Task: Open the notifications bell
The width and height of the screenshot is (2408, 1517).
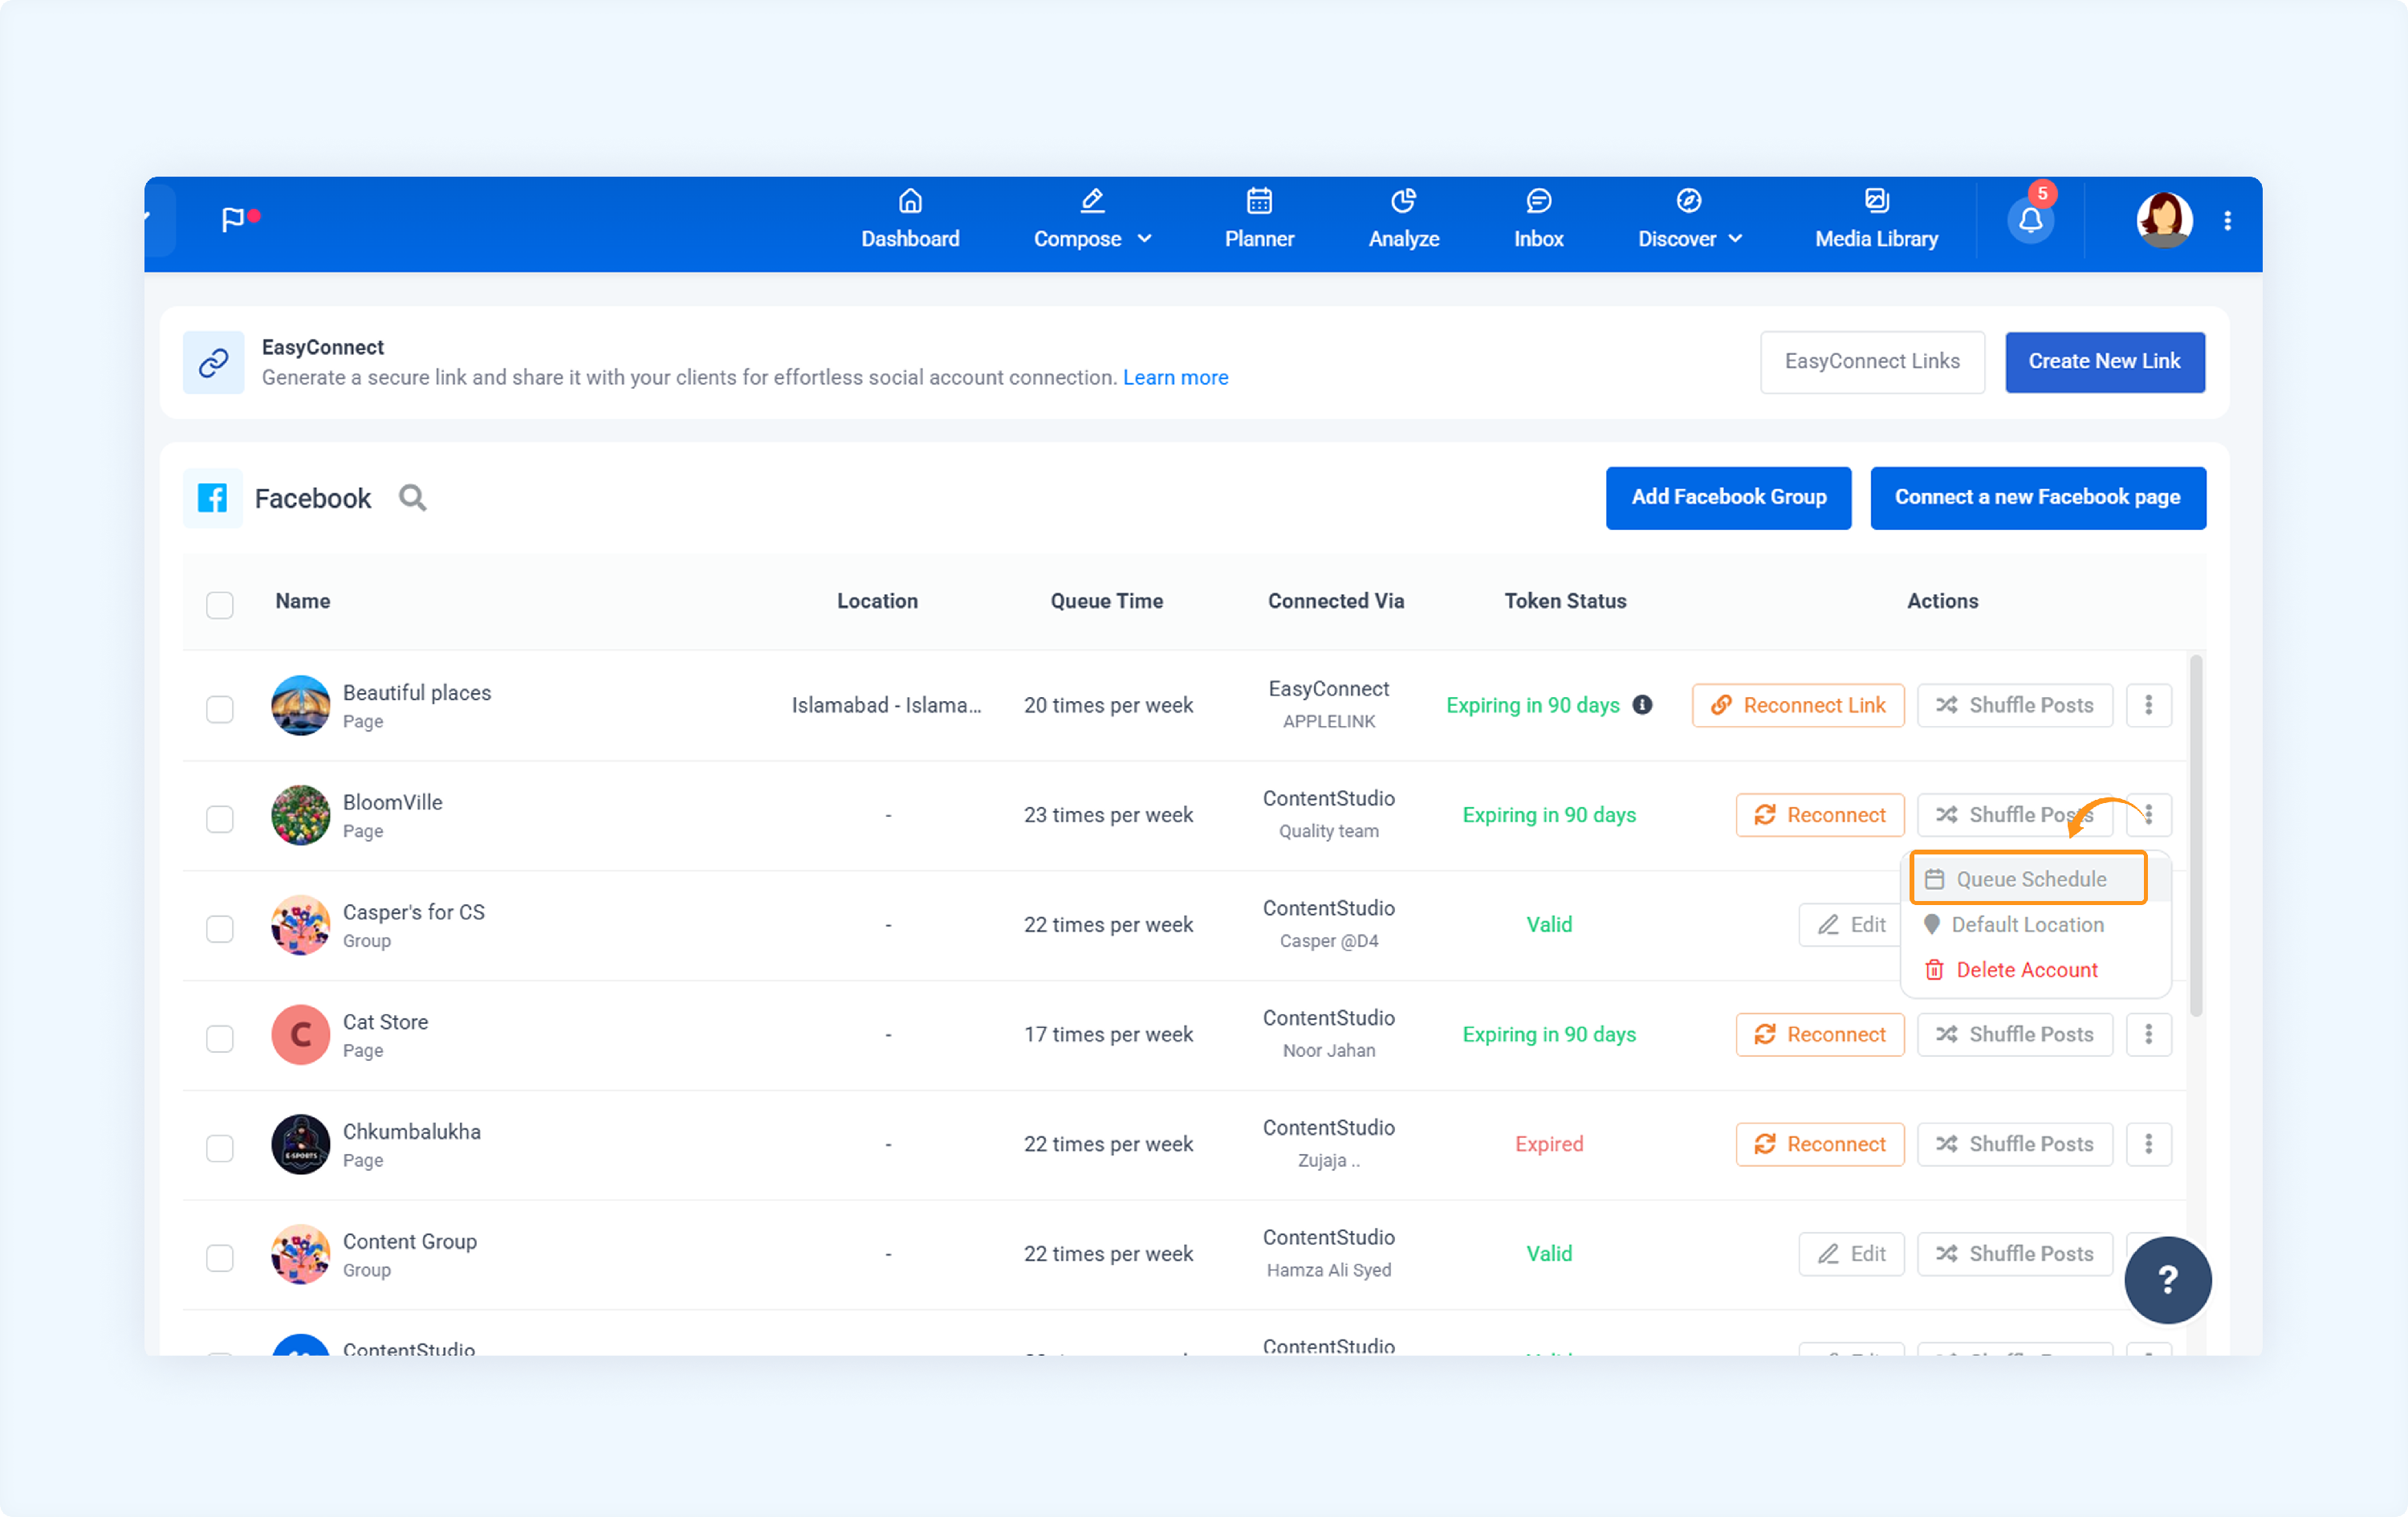Action: pyautogui.click(x=2030, y=220)
